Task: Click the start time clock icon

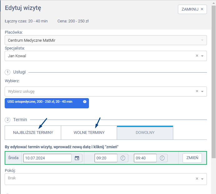Action: point(123,158)
